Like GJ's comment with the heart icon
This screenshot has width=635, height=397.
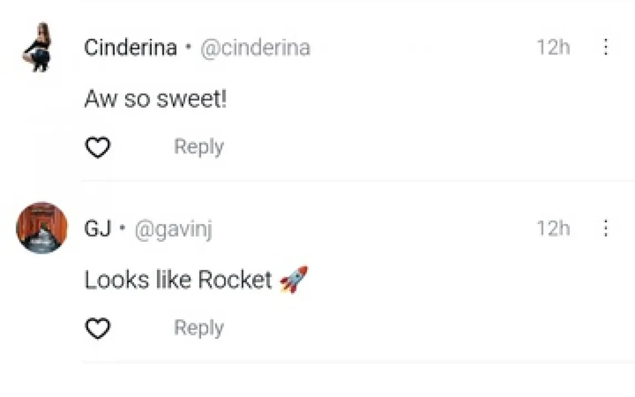[x=98, y=329]
